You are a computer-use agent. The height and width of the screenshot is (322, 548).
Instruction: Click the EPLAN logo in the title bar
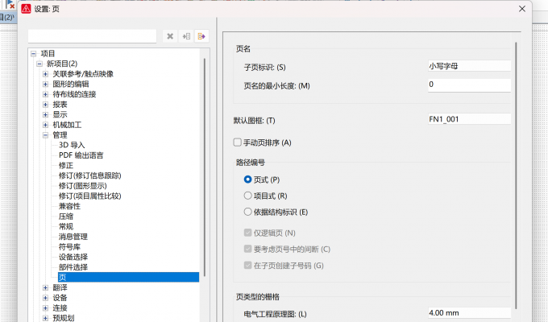point(27,9)
